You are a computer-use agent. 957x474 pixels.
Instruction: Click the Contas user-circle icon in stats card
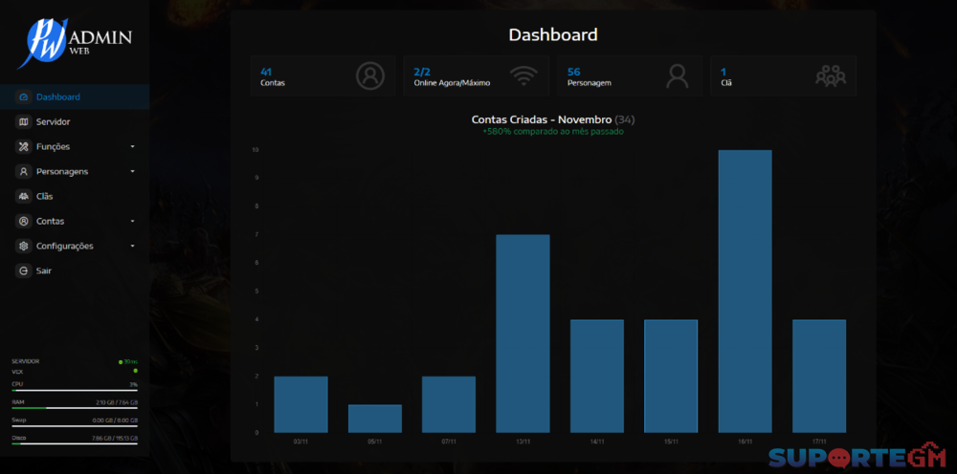pos(369,75)
